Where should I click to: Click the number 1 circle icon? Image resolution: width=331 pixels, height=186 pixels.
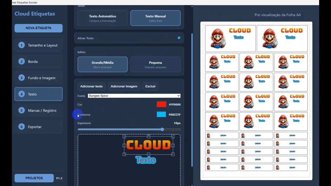coord(21,45)
